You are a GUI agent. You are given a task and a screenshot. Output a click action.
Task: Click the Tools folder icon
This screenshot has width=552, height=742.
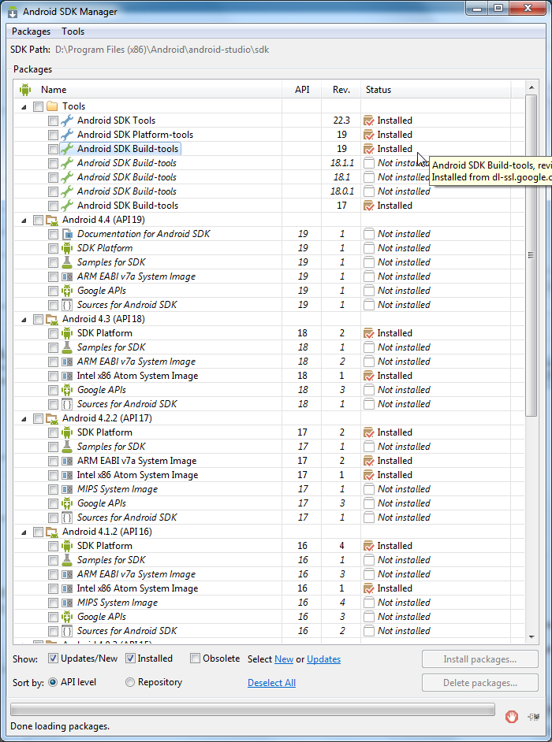tap(52, 106)
